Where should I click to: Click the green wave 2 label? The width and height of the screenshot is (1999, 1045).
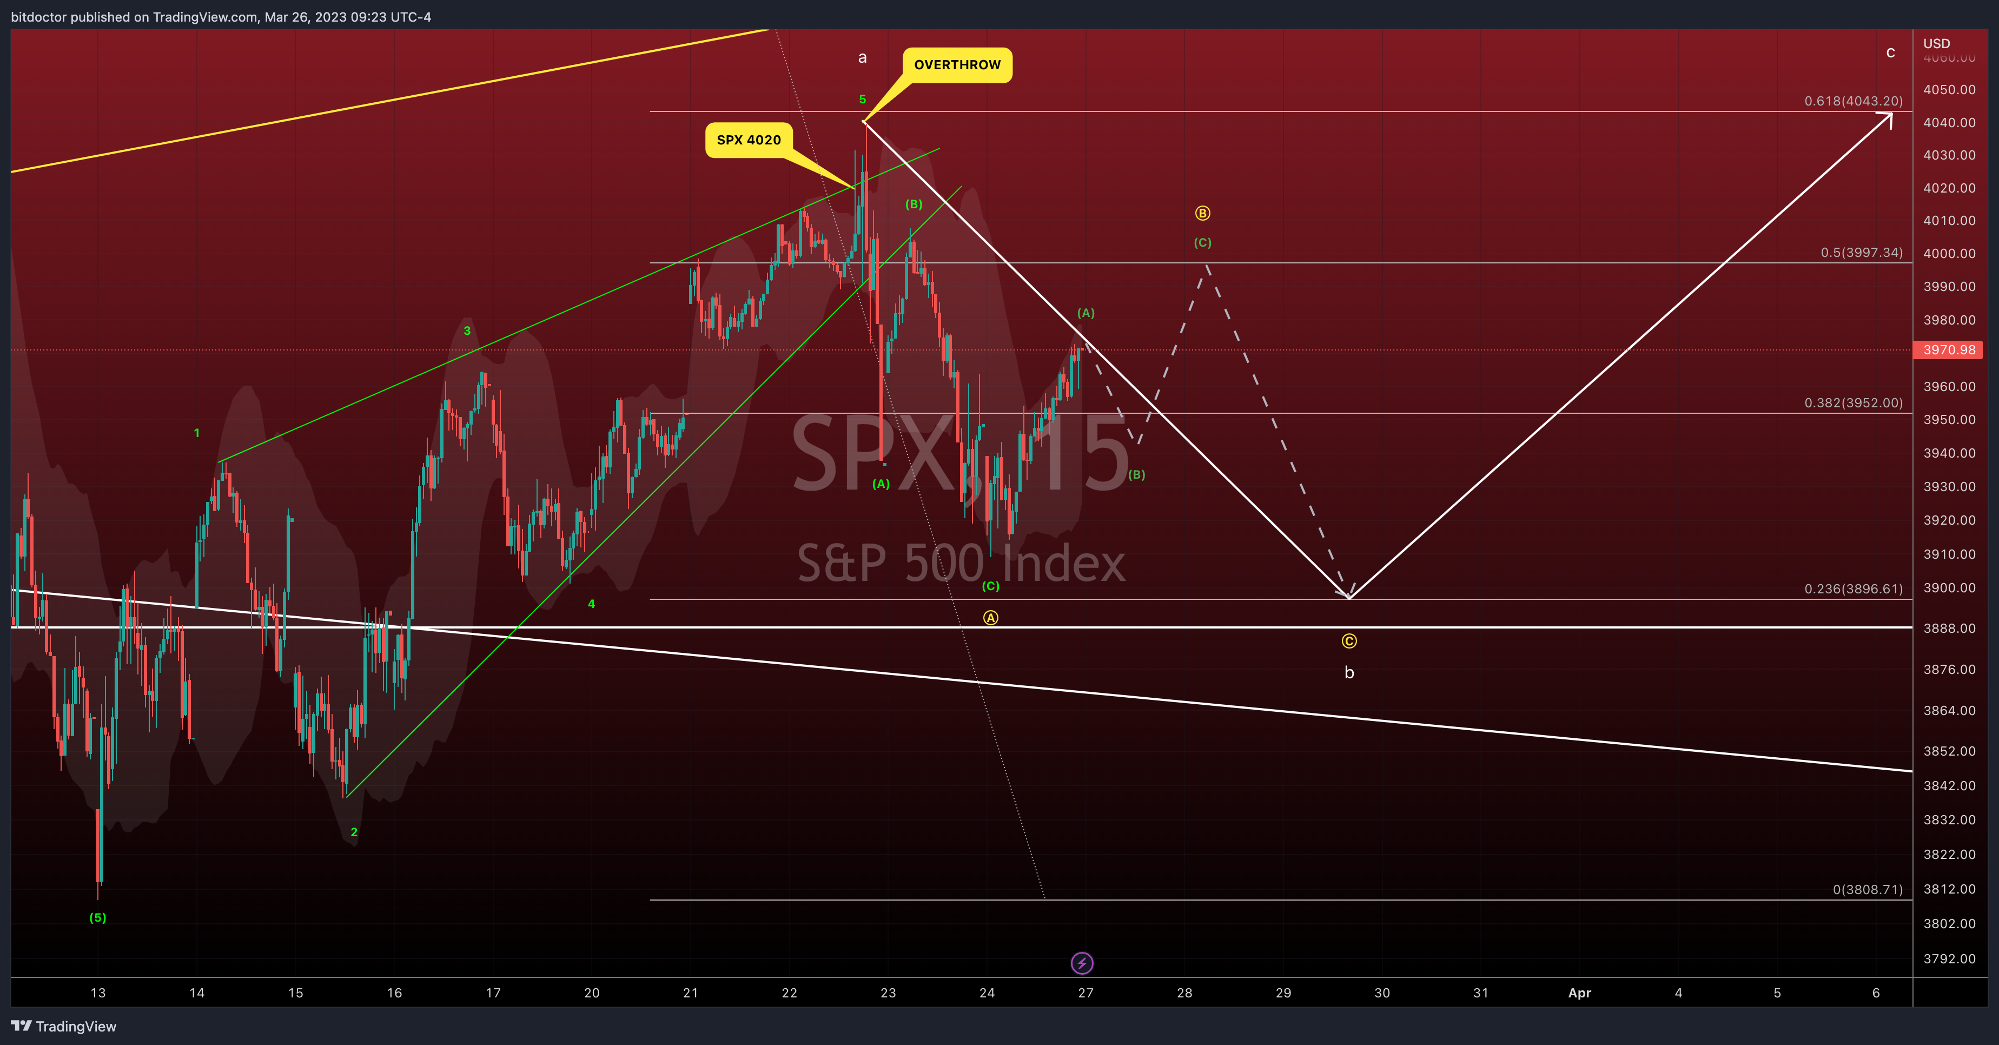(x=354, y=832)
